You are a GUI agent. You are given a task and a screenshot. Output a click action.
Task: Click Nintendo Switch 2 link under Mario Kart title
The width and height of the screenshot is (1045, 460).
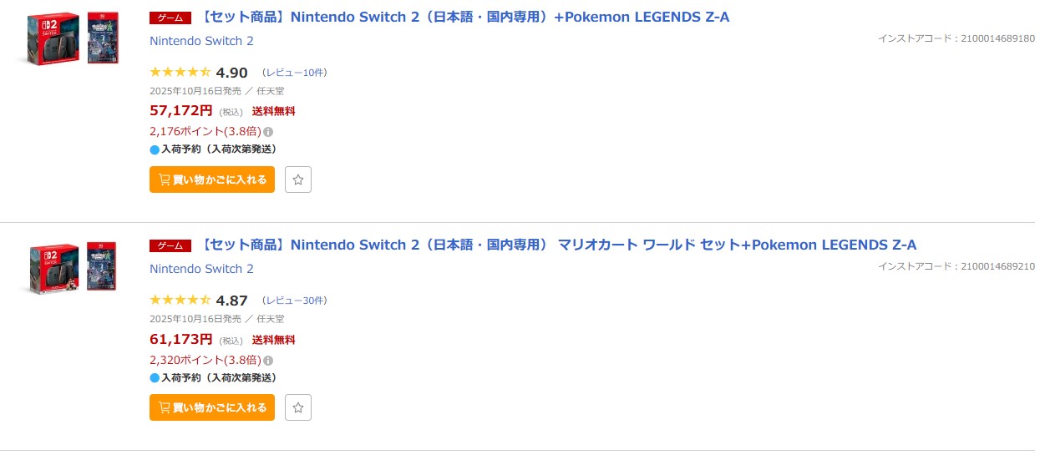201,269
